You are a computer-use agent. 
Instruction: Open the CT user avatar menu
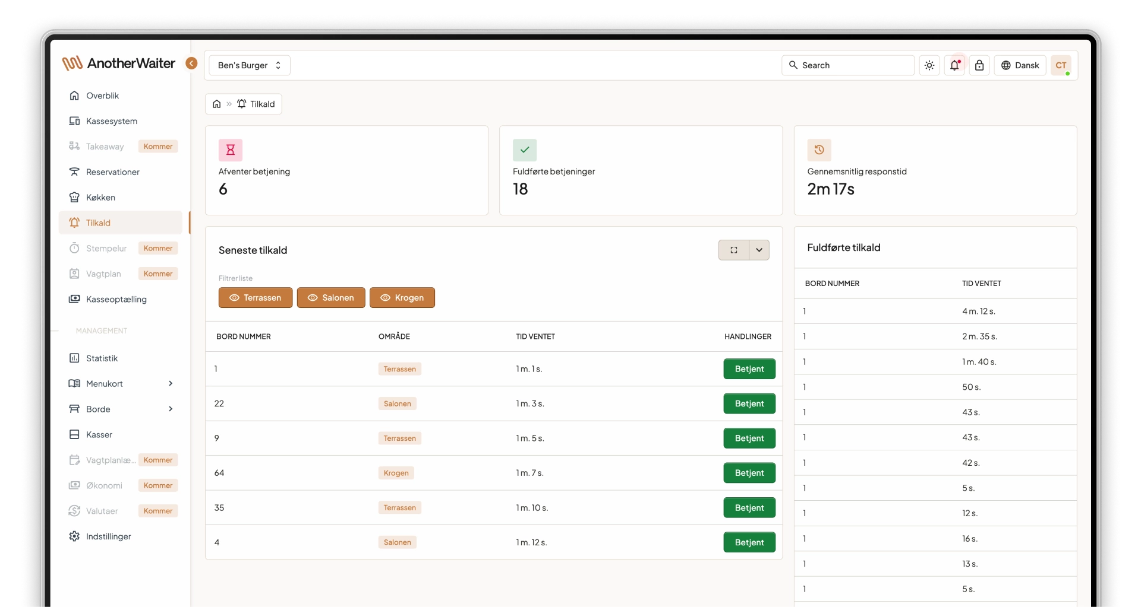click(x=1061, y=65)
